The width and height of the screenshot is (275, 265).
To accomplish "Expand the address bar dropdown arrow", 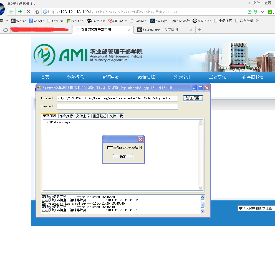I will coord(262,12).
